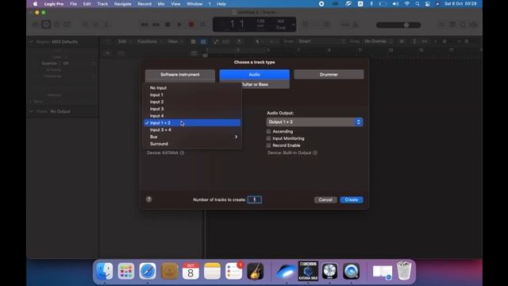508x286 pixels.
Task: Expand the Bus submenu arrow
Action: [236, 137]
